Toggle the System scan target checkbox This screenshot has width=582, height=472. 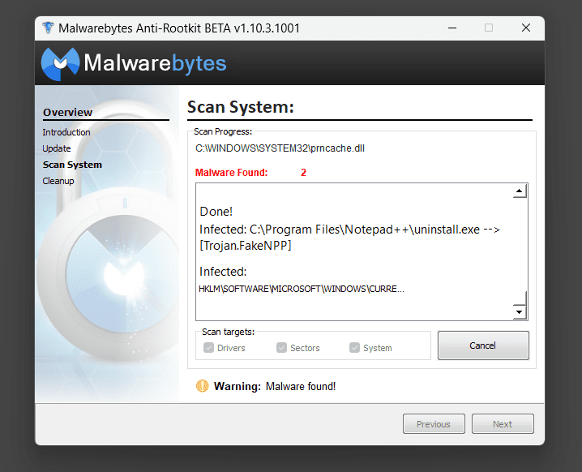click(x=354, y=348)
